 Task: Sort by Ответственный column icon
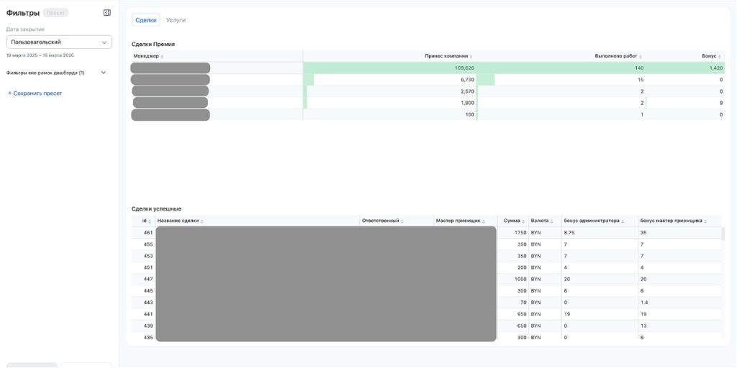point(402,221)
